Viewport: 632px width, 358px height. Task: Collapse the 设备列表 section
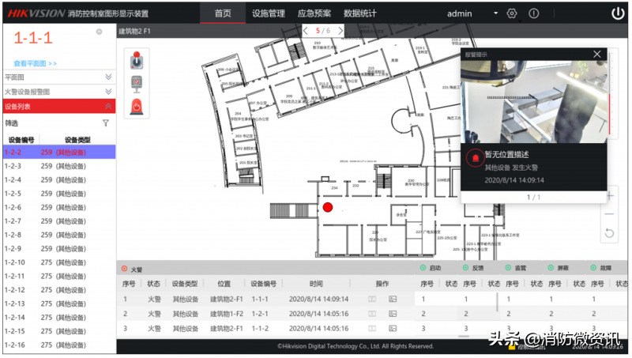click(108, 106)
